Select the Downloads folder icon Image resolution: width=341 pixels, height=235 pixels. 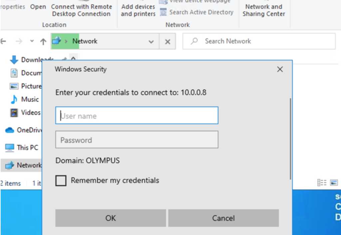pos(14,60)
